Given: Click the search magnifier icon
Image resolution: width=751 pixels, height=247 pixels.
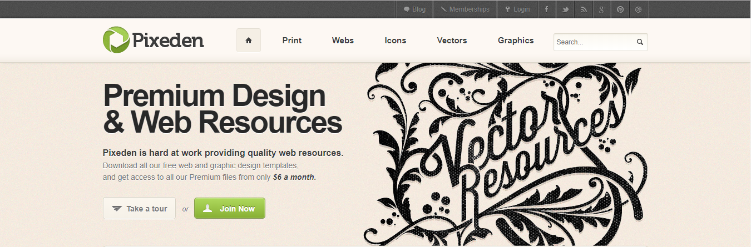Looking at the screenshot, I should click(x=640, y=42).
